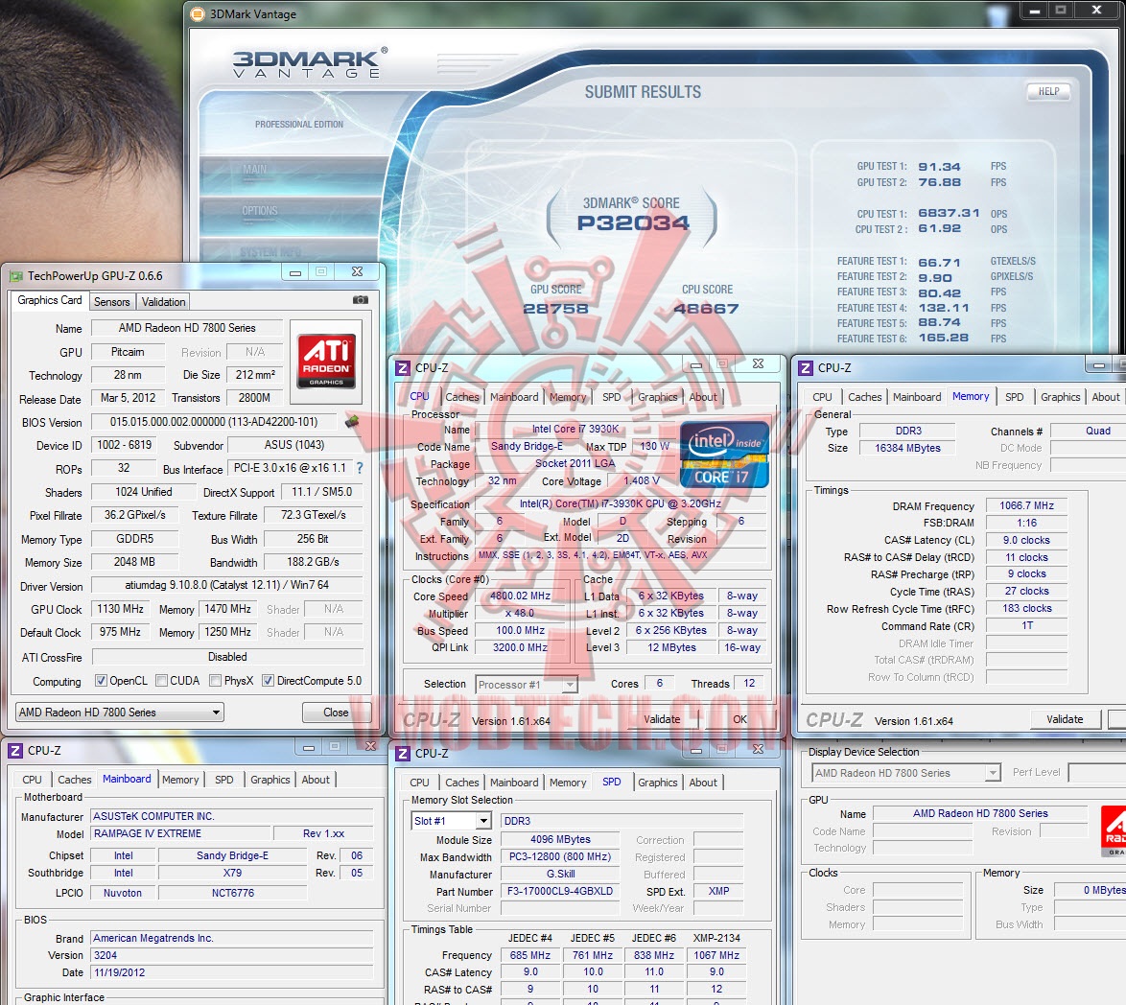Click the F3-17000CL9-4GBXLD part number
Viewport: 1126px width, 1005px height.
click(x=560, y=891)
